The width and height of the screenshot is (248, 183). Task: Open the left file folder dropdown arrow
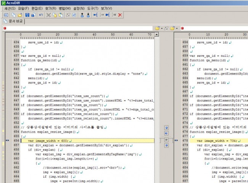click(x=162, y=28)
